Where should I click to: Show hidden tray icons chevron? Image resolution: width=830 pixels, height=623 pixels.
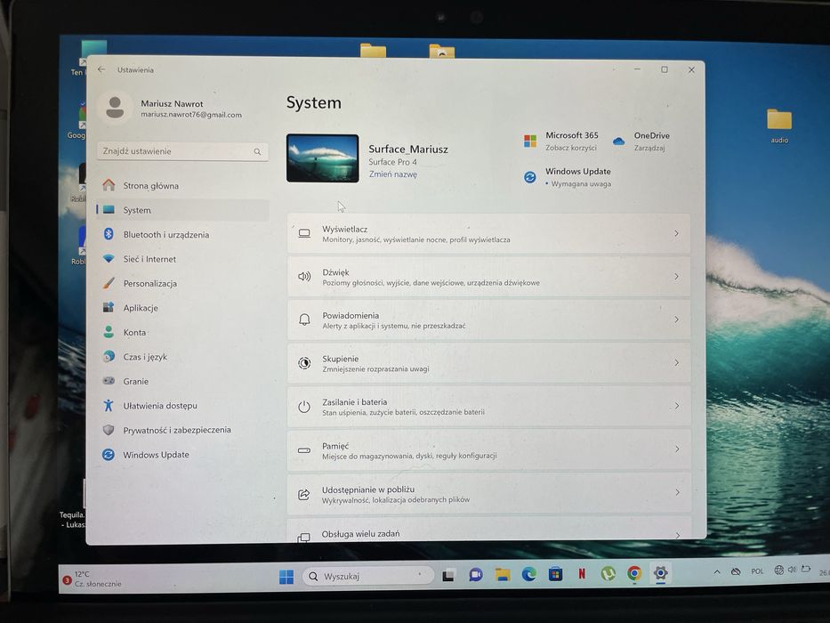717,571
